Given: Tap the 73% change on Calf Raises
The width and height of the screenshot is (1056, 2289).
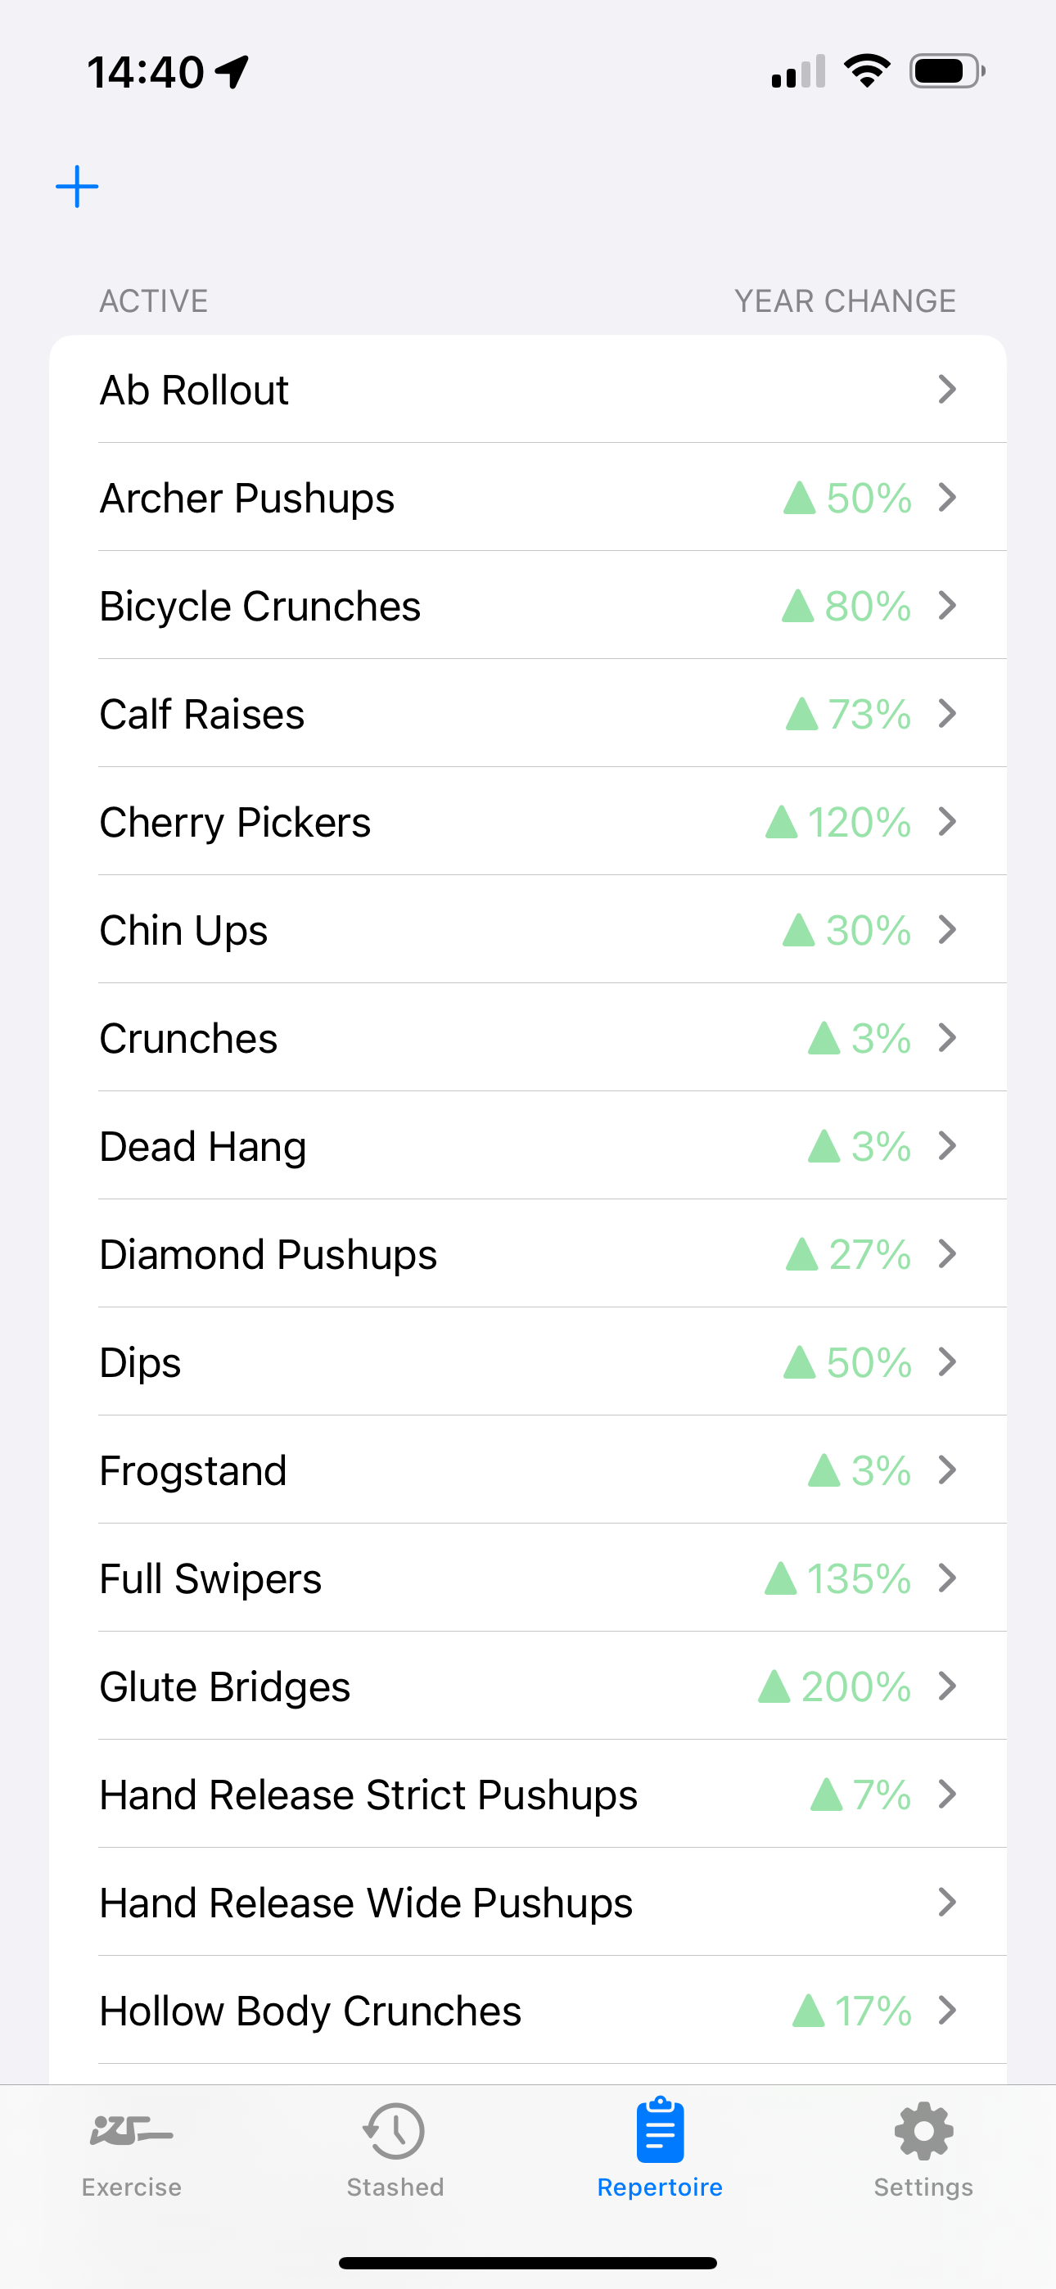Looking at the screenshot, I should (849, 714).
